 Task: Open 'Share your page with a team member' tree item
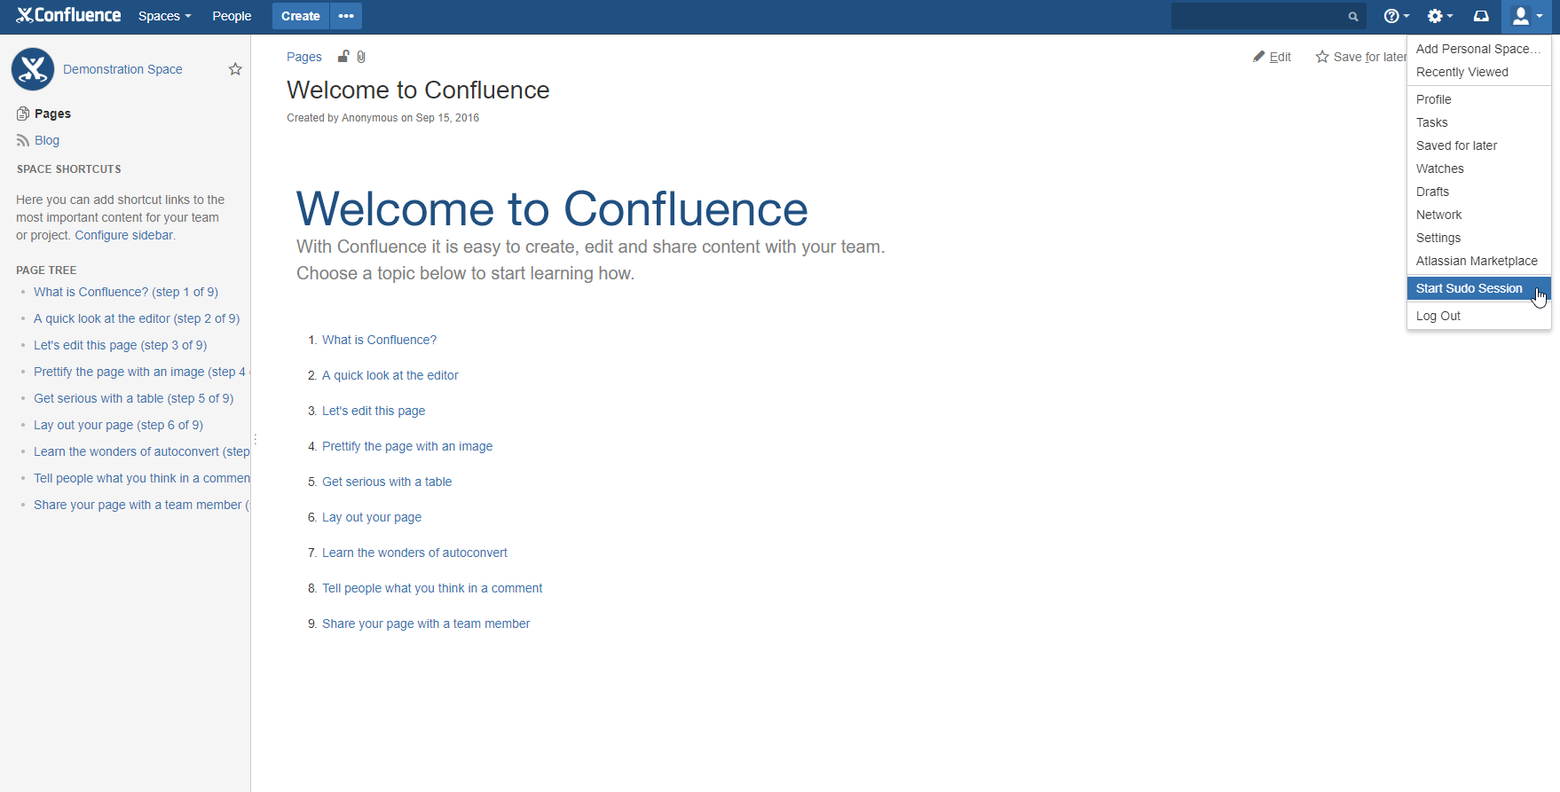[x=142, y=505]
